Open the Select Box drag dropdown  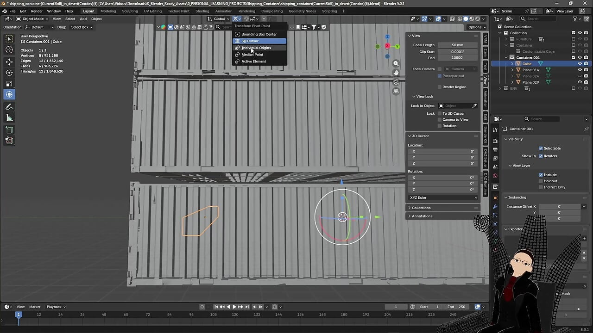click(x=82, y=27)
